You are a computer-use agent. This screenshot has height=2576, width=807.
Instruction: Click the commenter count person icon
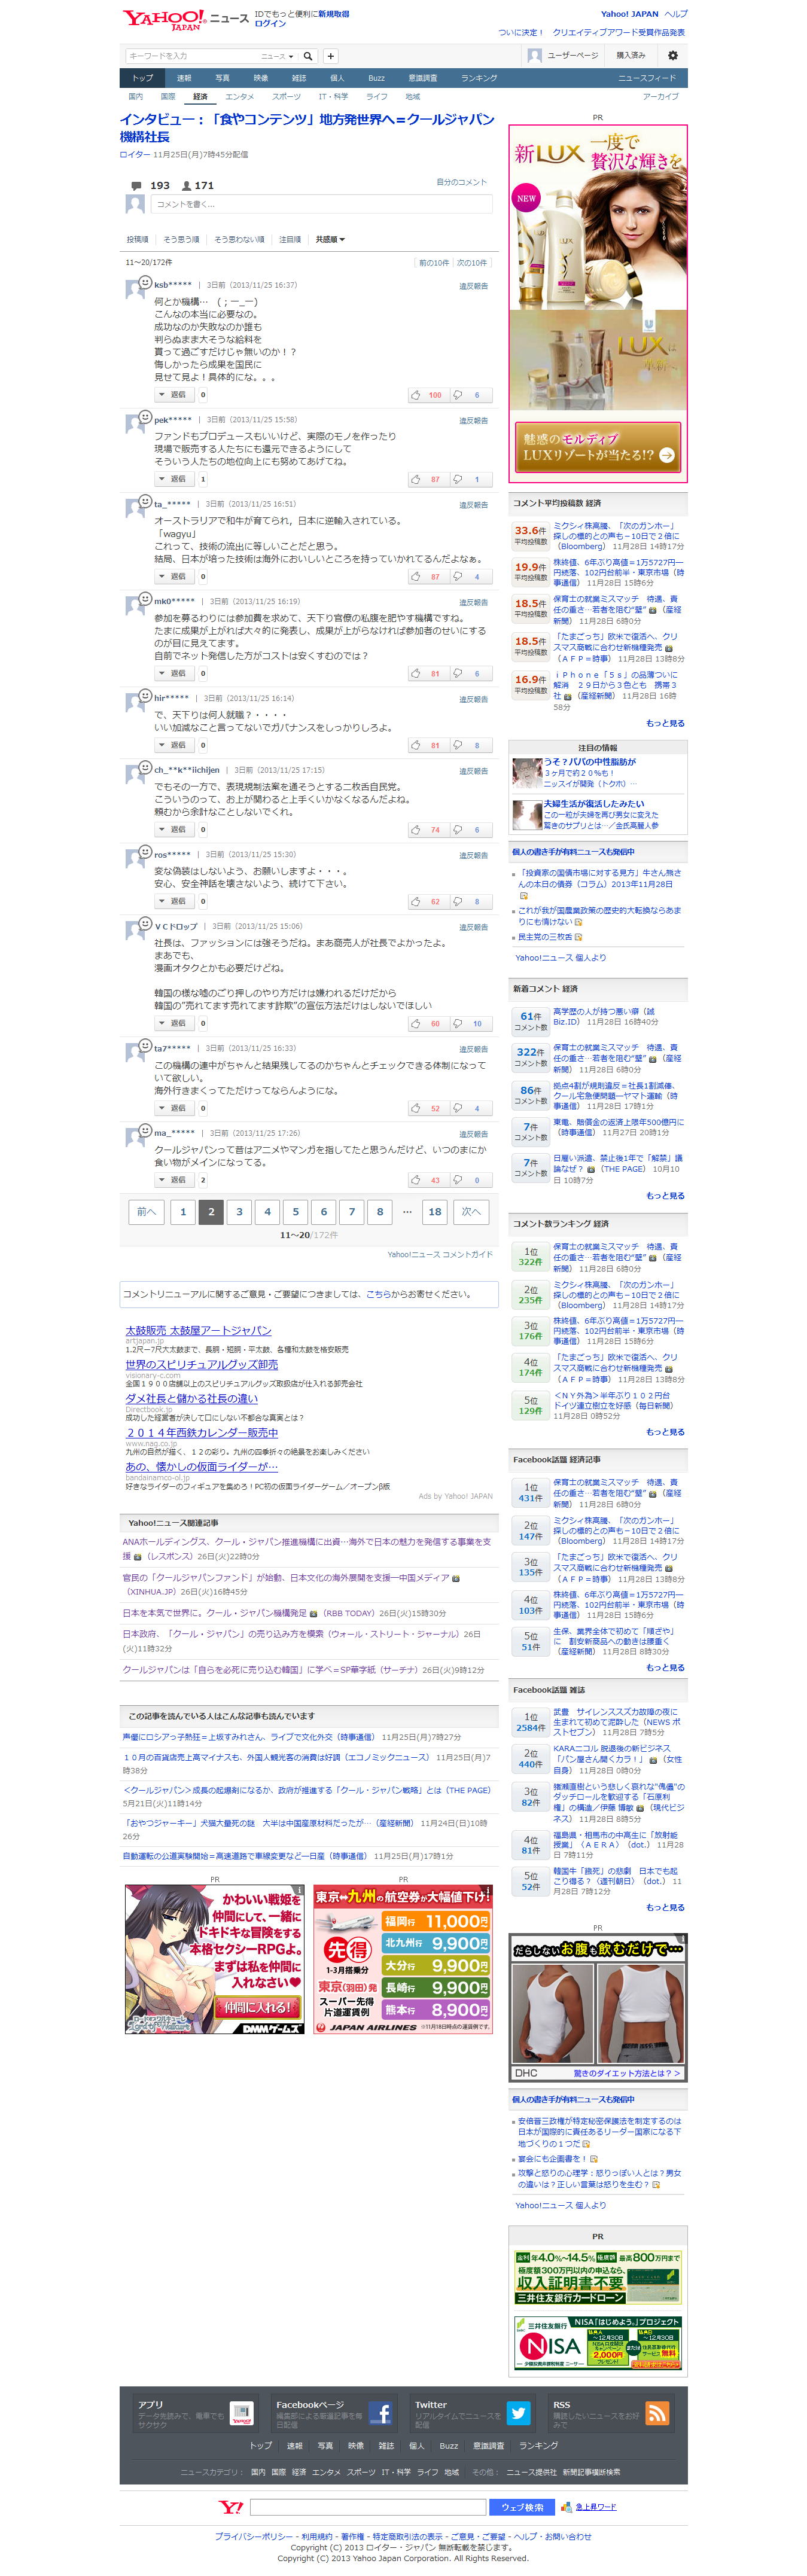(x=186, y=185)
